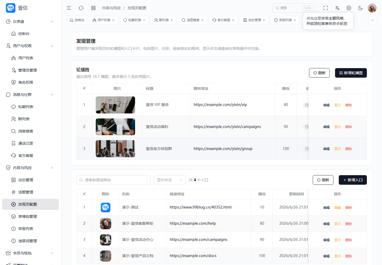Click the 新增入口 button
The width and height of the screenshot is (382, 265).
[353, 180]
